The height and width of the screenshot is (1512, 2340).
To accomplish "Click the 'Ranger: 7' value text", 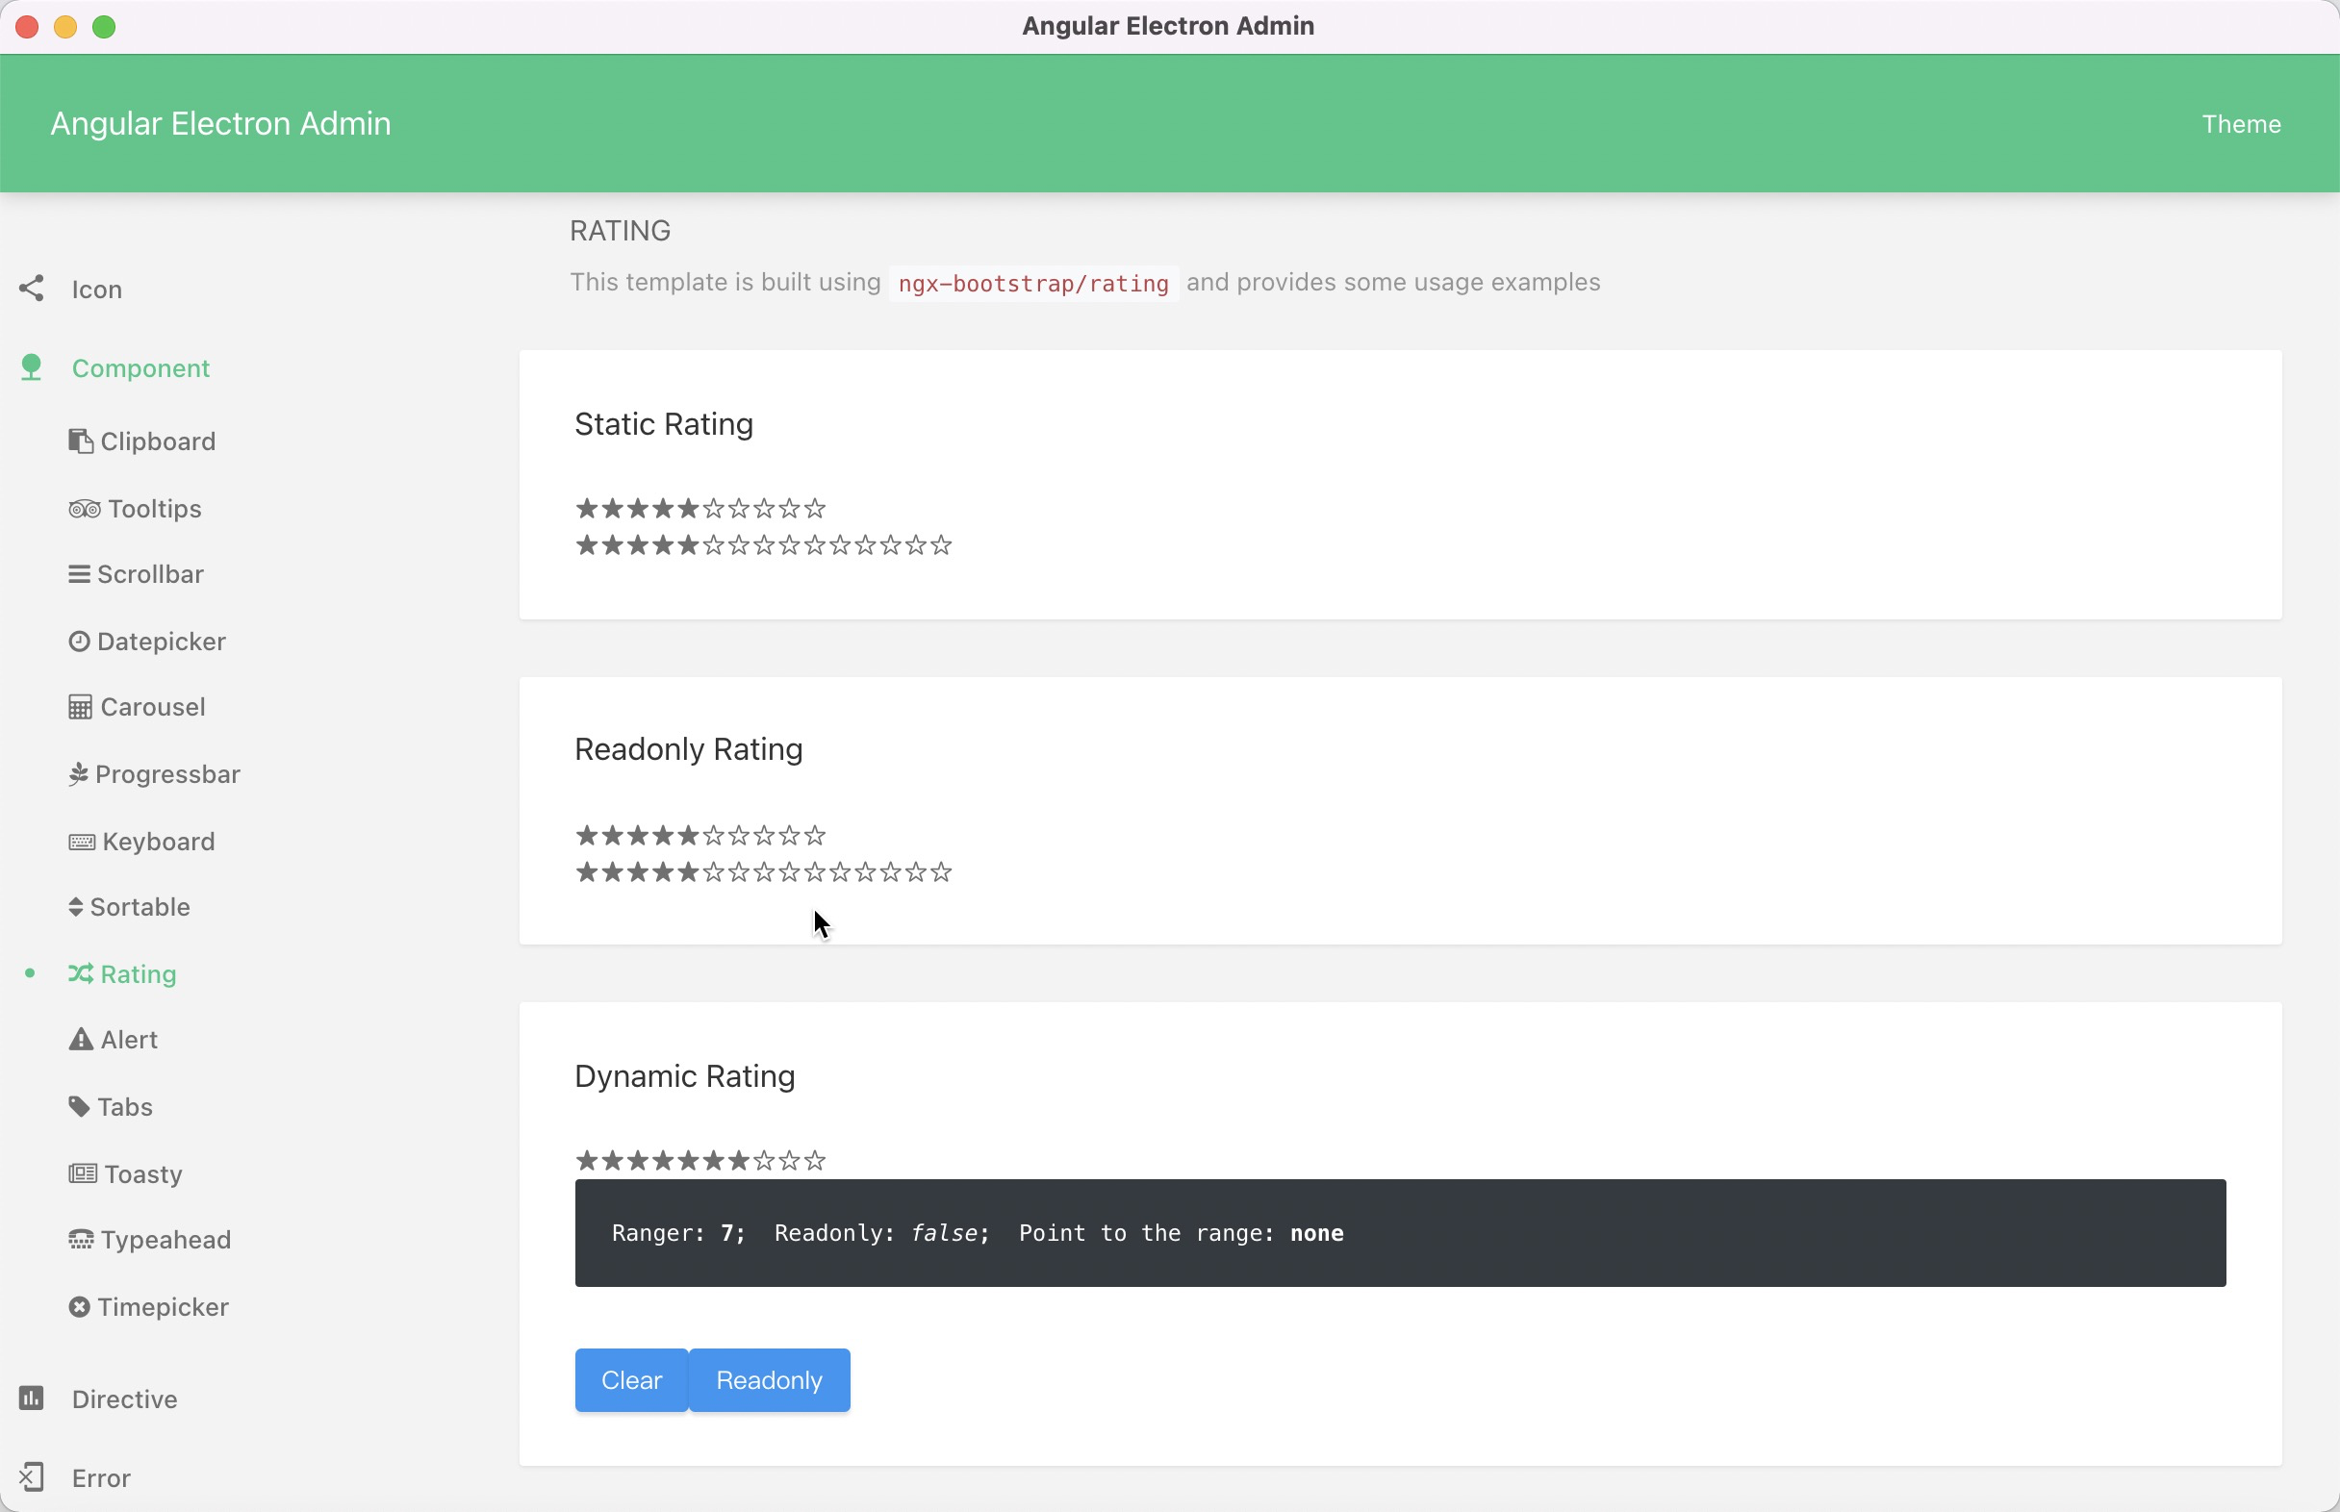I will (678, 1233).
